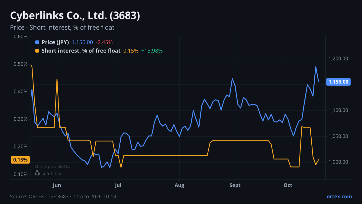
Task: Click the 0.50% left axis label
Action: 21,64
